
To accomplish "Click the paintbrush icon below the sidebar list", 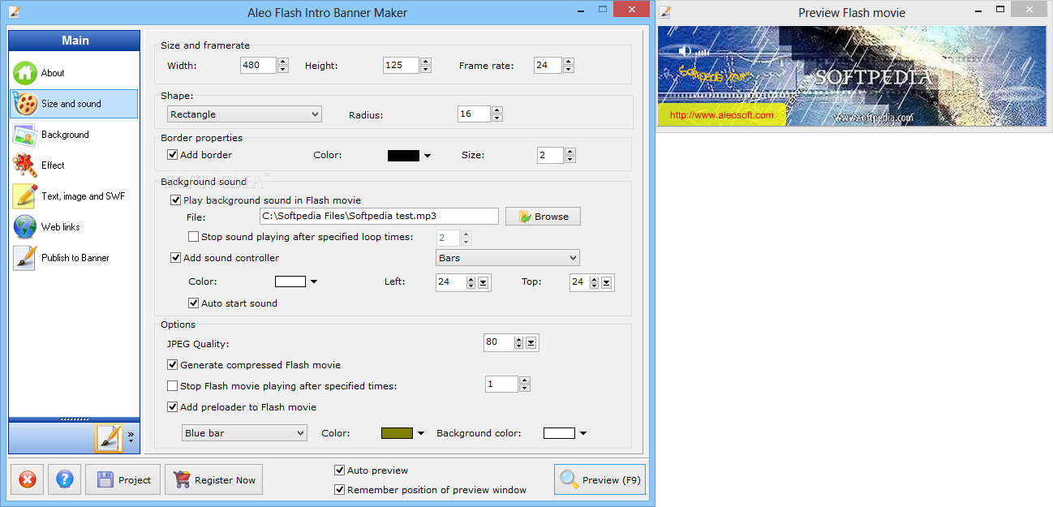I will tap(108, 438).
